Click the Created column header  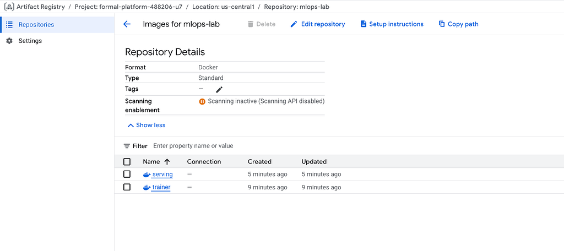(260, 161)
